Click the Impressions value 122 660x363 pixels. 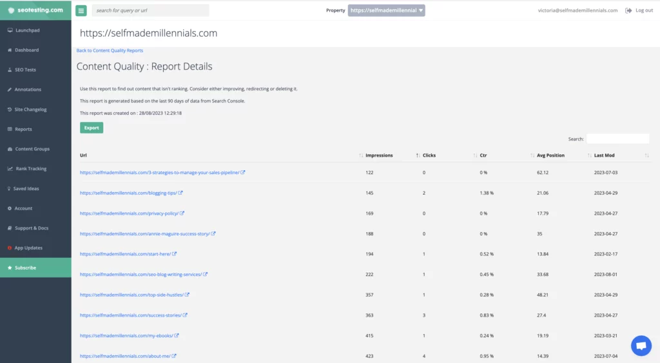pos(369,173)
